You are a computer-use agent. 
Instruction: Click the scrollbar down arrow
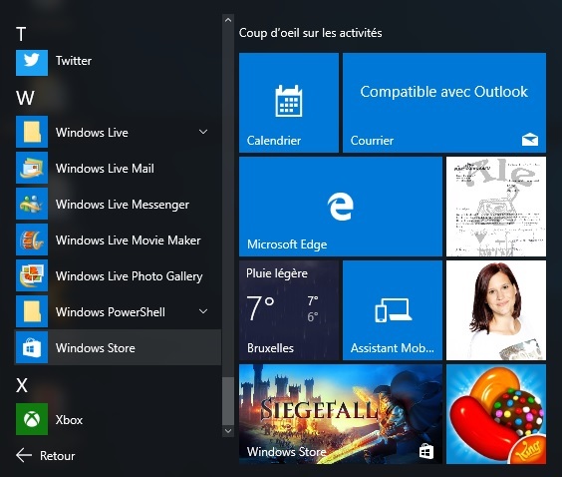(228, 431)
